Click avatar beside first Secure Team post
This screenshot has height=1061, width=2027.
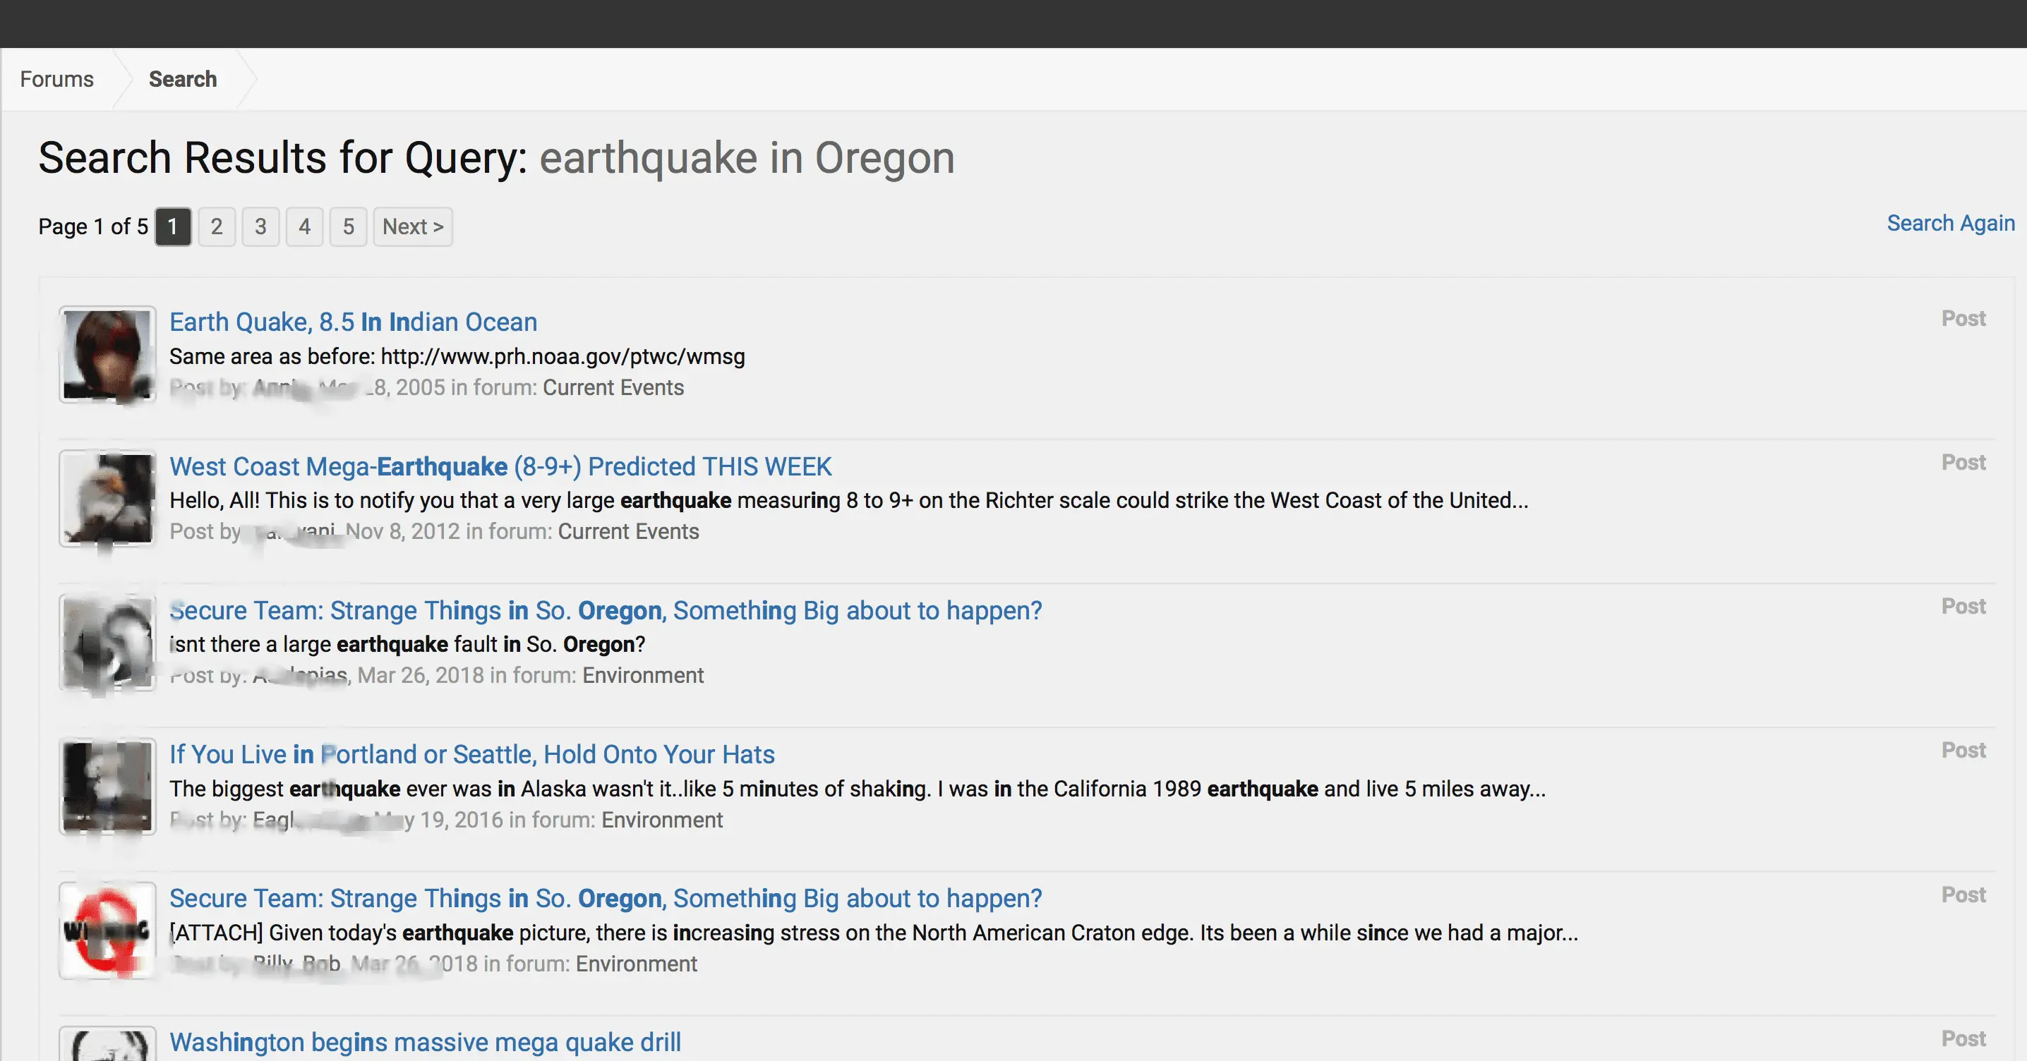107,643
